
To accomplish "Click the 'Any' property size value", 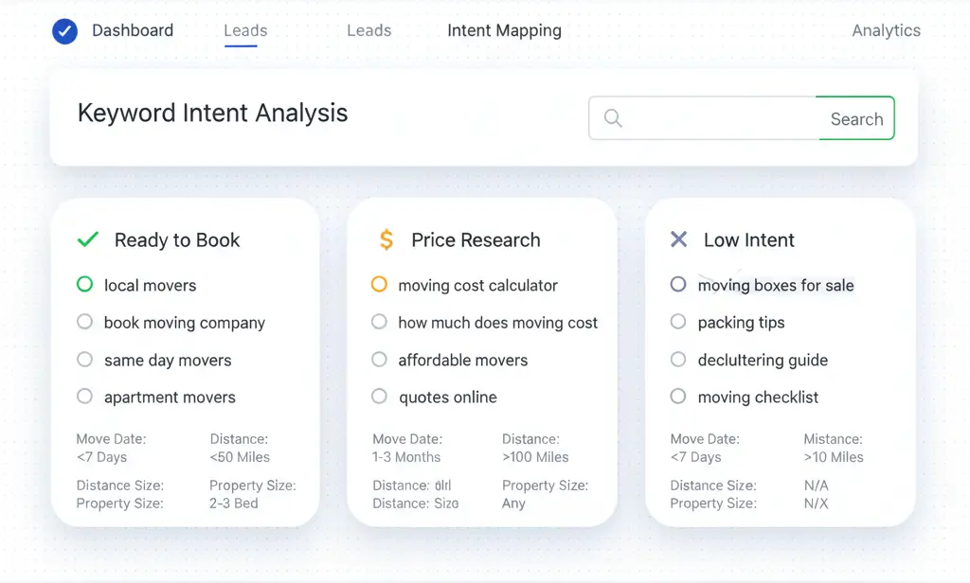I will click(x=513, y=503).
